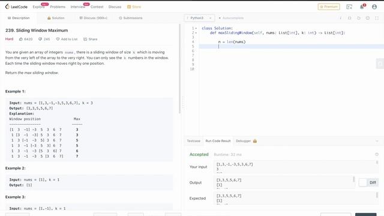The image size is (384, 216).
Task: Switch to the Solution tab
Action: pyautogui.click(x=56, y=18)
